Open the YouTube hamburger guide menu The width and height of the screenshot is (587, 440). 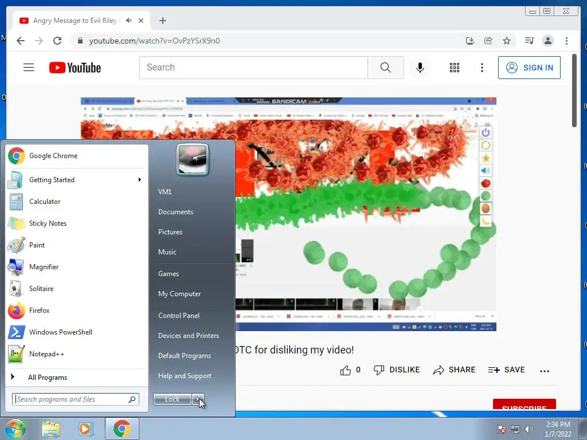(29, 68)
